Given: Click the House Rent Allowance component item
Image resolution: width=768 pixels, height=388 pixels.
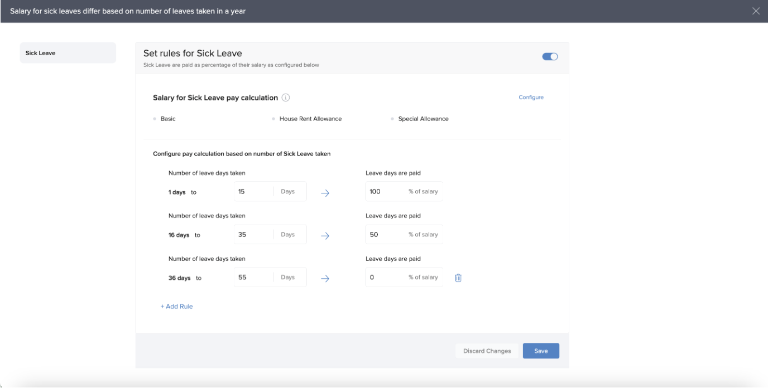Looking at the screenshot, I should pos(310,119).
